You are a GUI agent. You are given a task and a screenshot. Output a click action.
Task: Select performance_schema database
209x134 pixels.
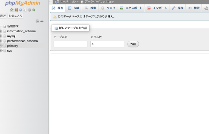pos(22,41)
